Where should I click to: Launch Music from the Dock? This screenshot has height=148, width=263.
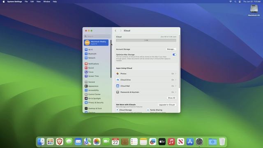click(x=171, y=141)
